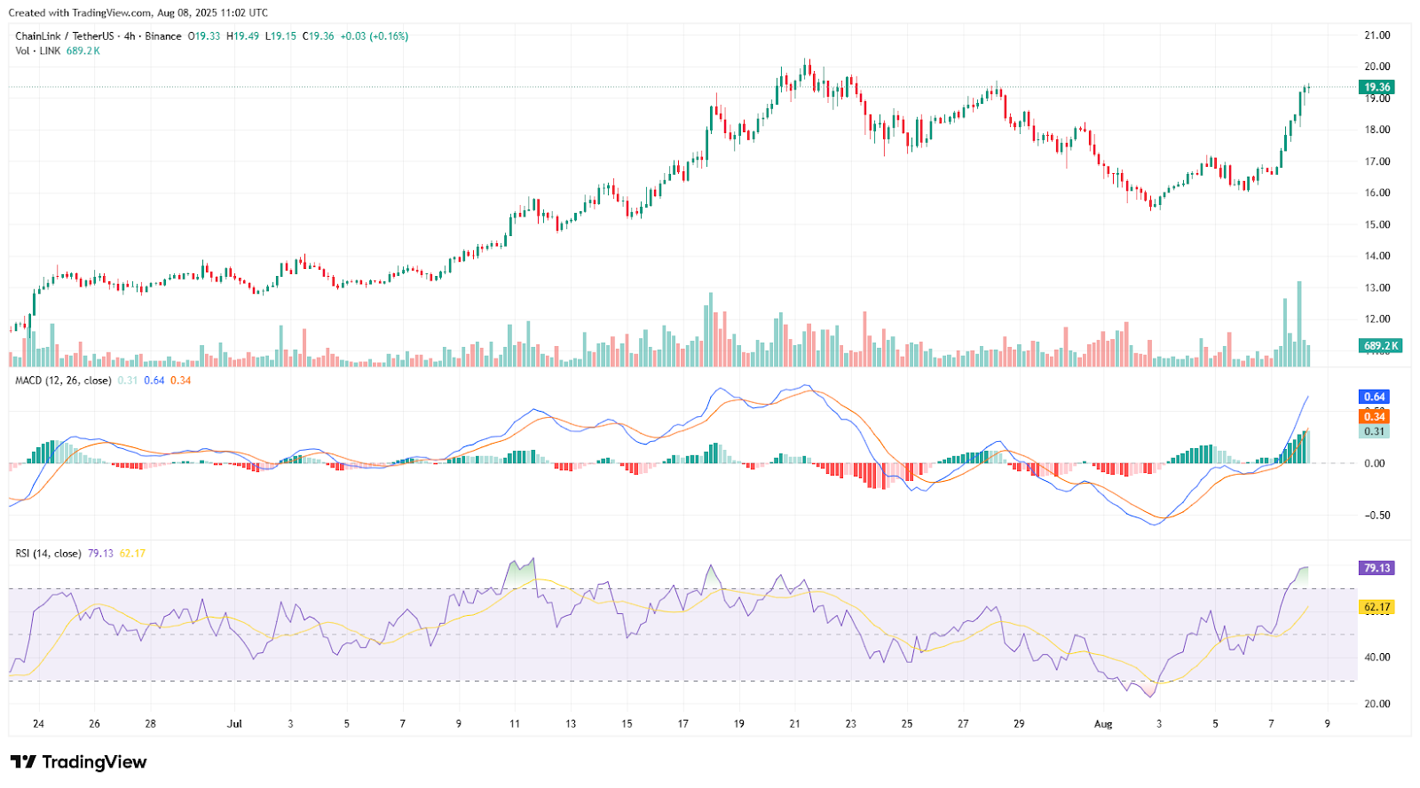Click the close value C19.36

[x=319, y=36]
